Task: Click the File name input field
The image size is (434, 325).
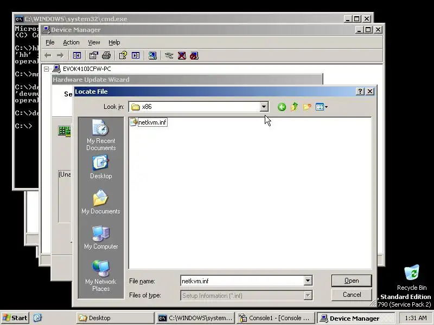Action: [x=242, y=281]
